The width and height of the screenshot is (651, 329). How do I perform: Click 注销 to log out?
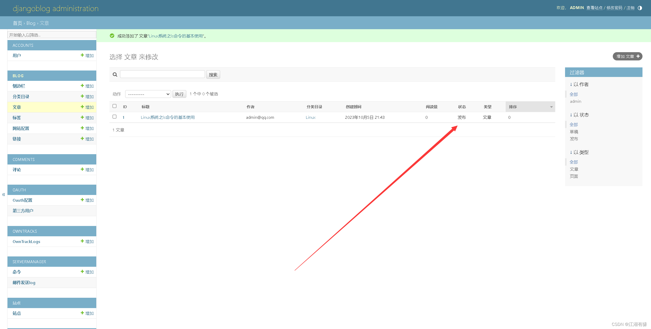630,8
